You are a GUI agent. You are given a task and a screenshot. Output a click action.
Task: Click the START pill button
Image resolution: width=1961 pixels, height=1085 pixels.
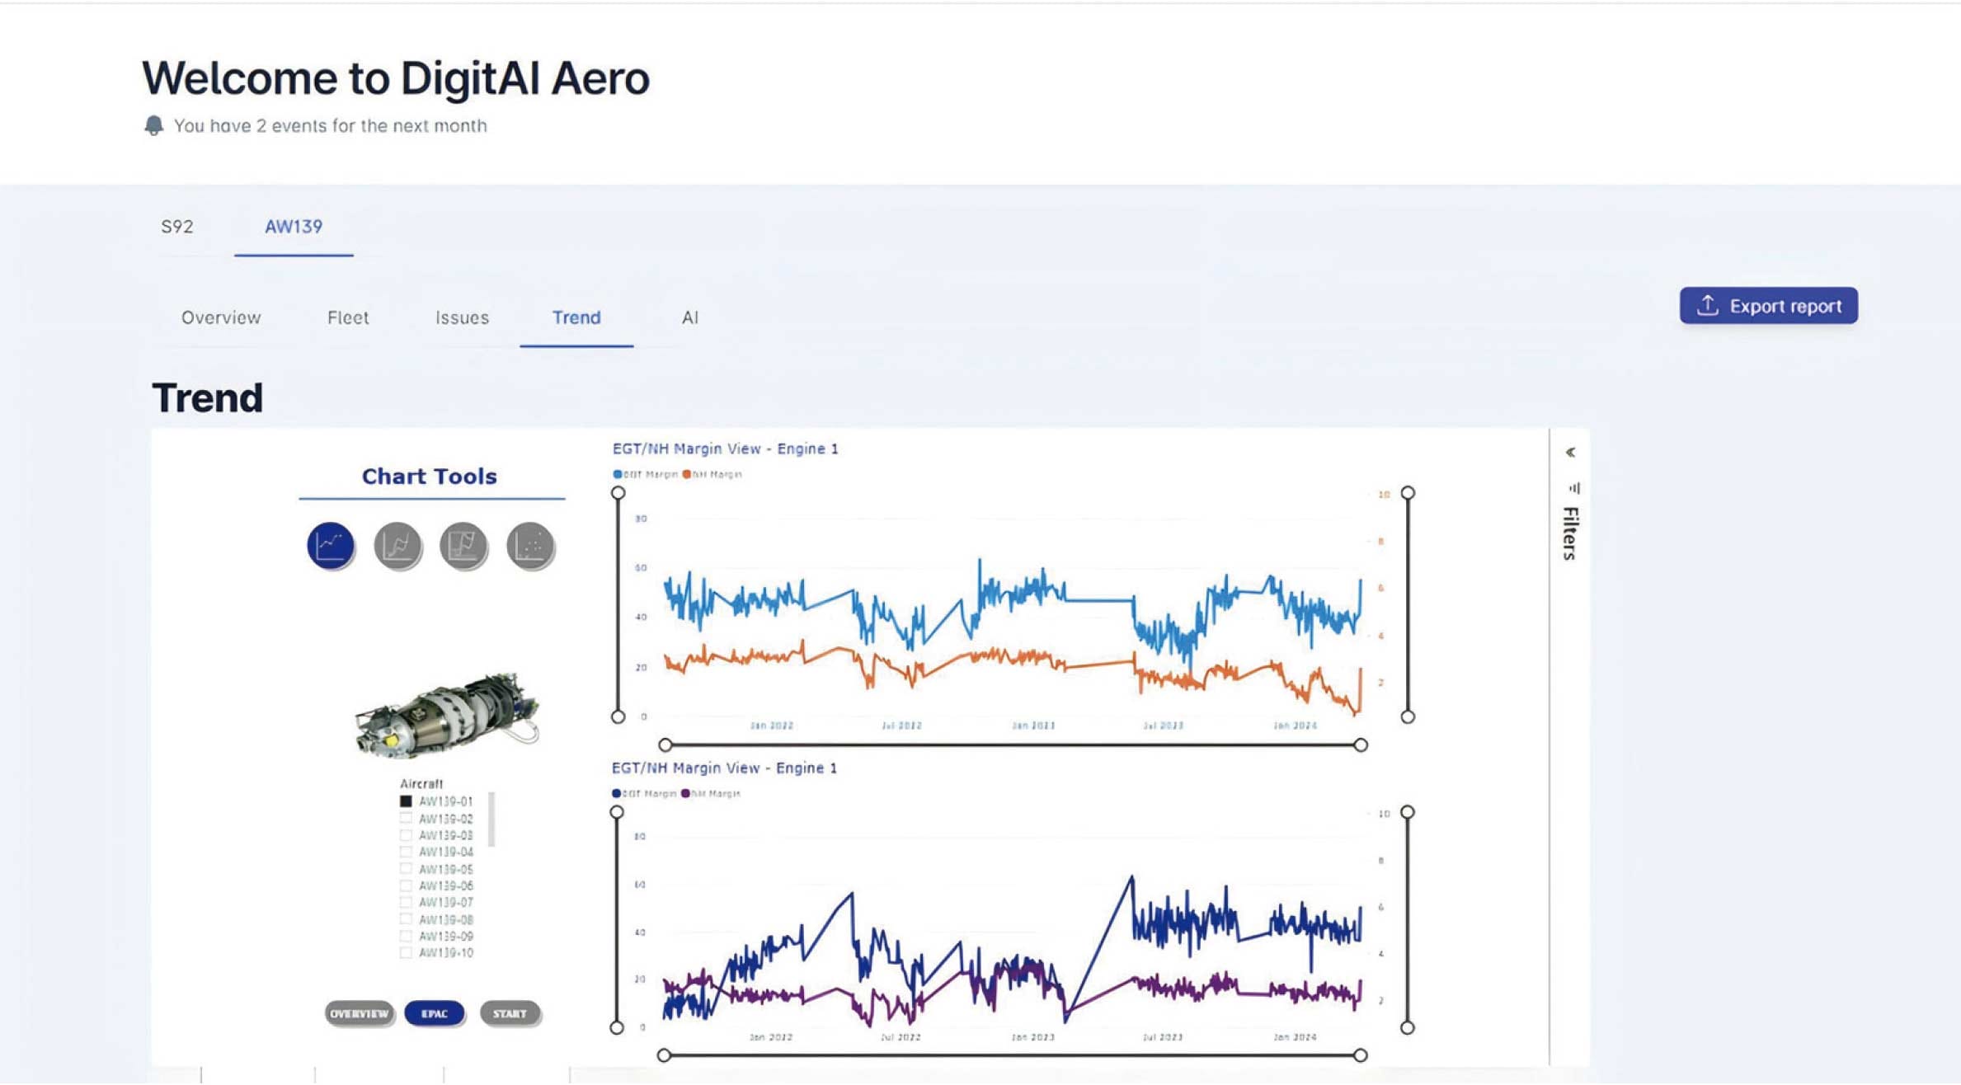click(510, 1013)
